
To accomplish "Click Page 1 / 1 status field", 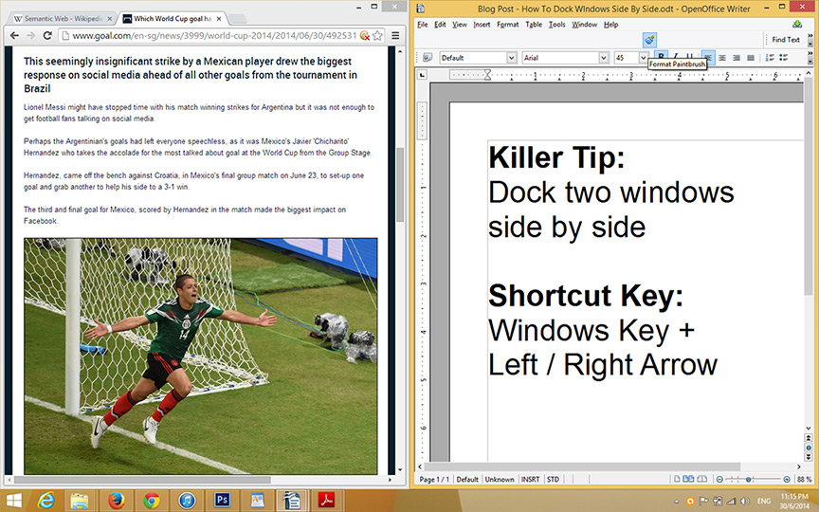I will click(434, 479).
